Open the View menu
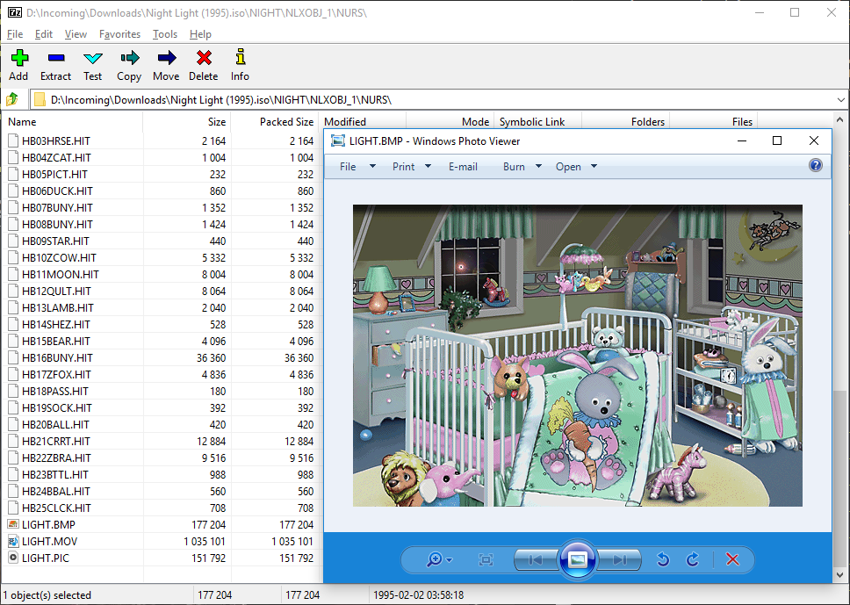Image resolution: width=850 pixels, height=605 pixels. (x=76, y=34)
